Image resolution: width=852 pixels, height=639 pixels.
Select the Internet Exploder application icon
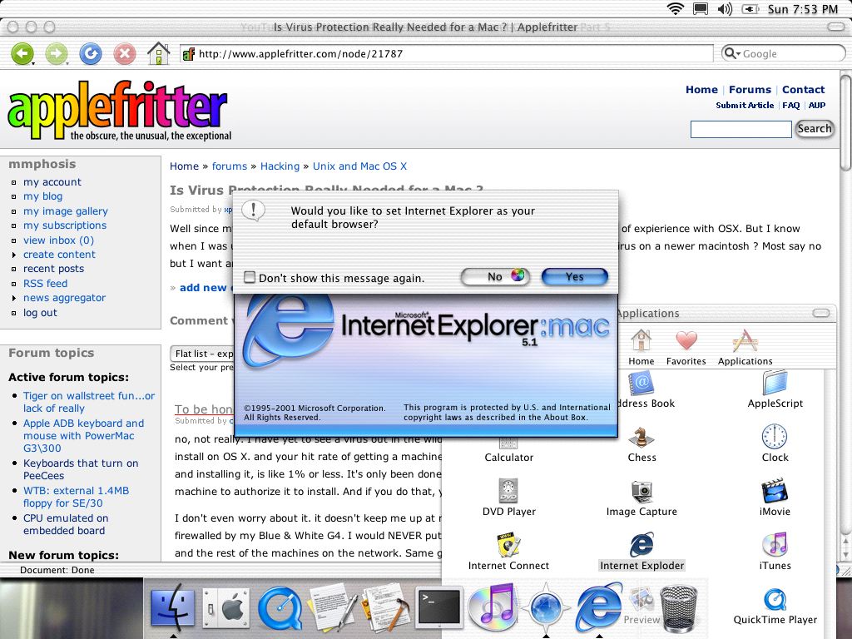click(x=641, y=545)
